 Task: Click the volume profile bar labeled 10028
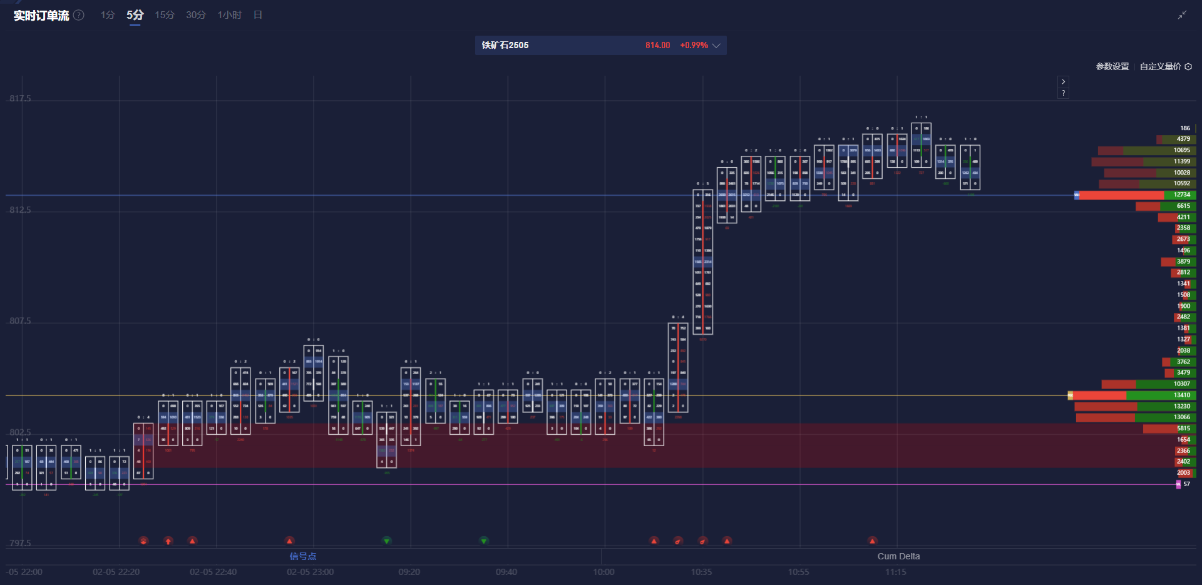click(x=1150, y=173)
